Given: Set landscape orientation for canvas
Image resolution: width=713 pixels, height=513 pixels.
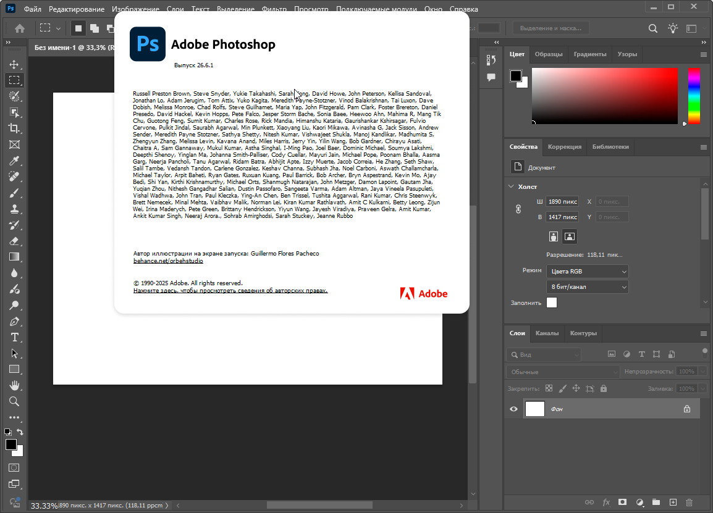Looking at the screenshot, I should point(569,236).
